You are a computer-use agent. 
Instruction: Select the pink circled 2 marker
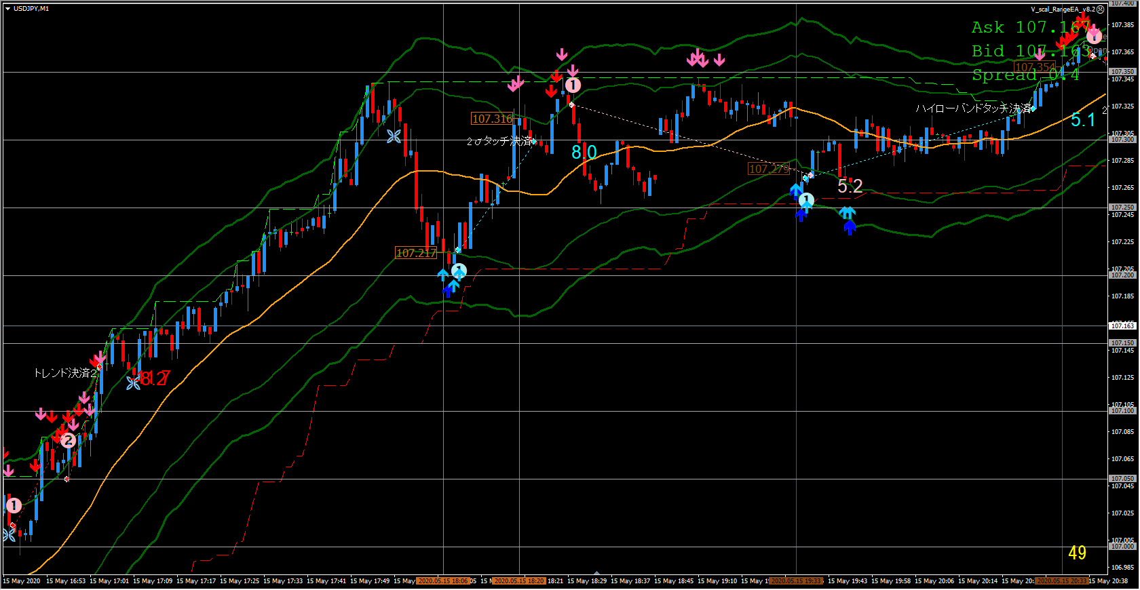click(68, 441)
